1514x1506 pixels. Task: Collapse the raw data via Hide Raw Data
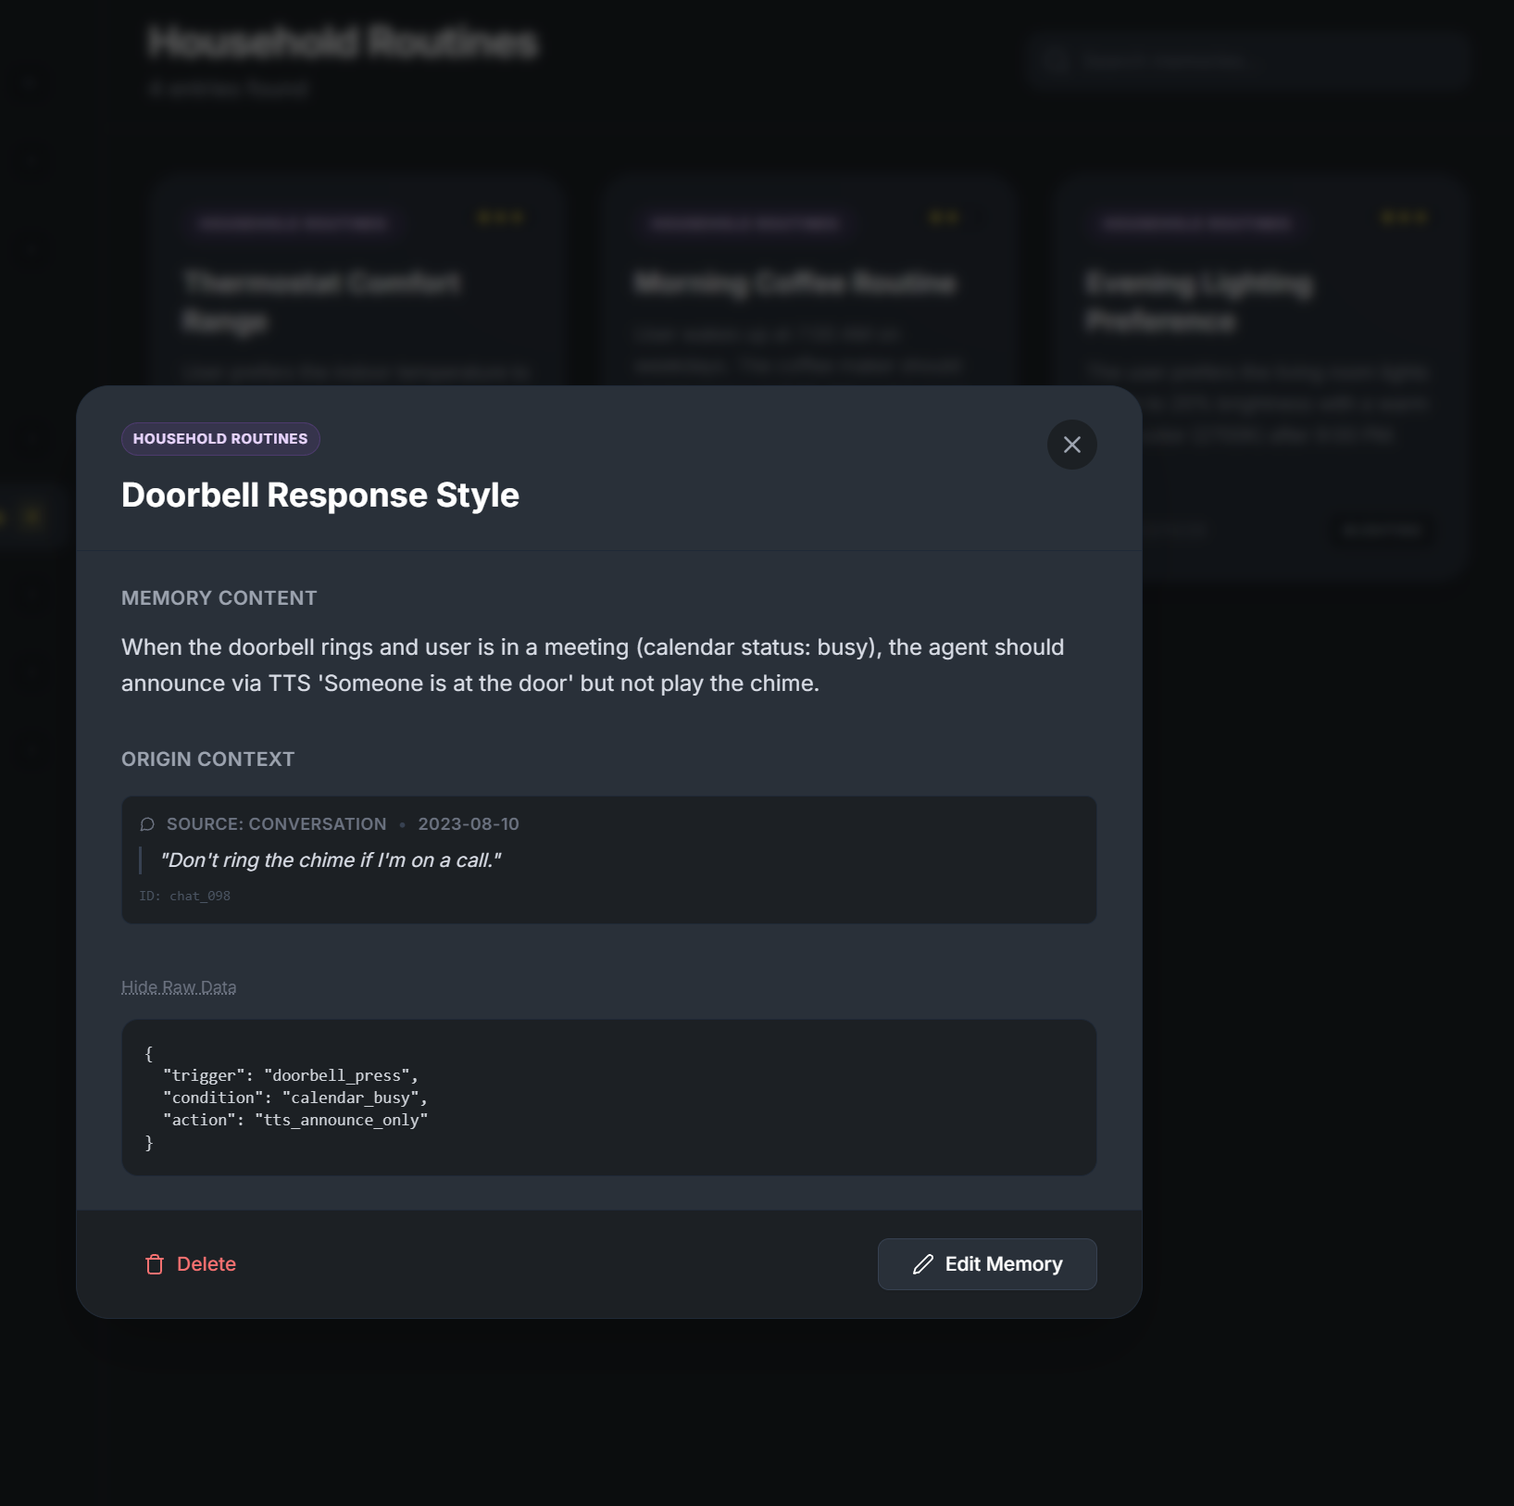179,987
